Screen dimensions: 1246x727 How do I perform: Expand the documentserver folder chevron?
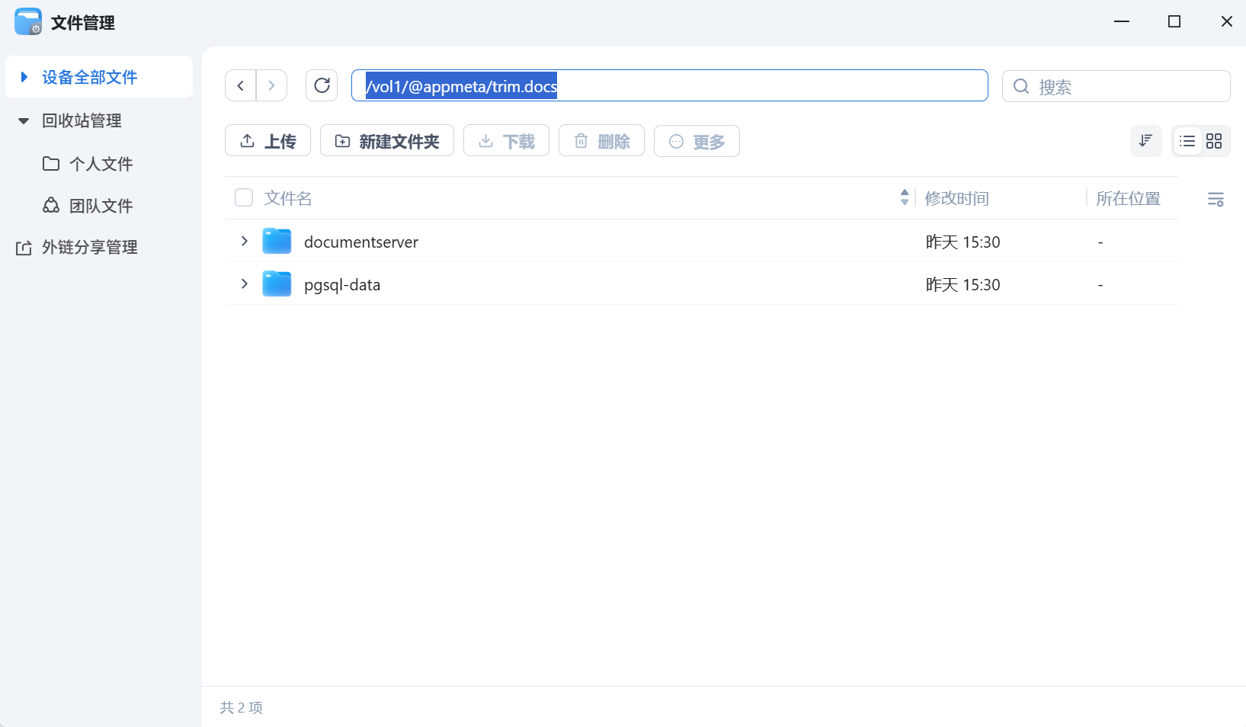coord(244,241)
